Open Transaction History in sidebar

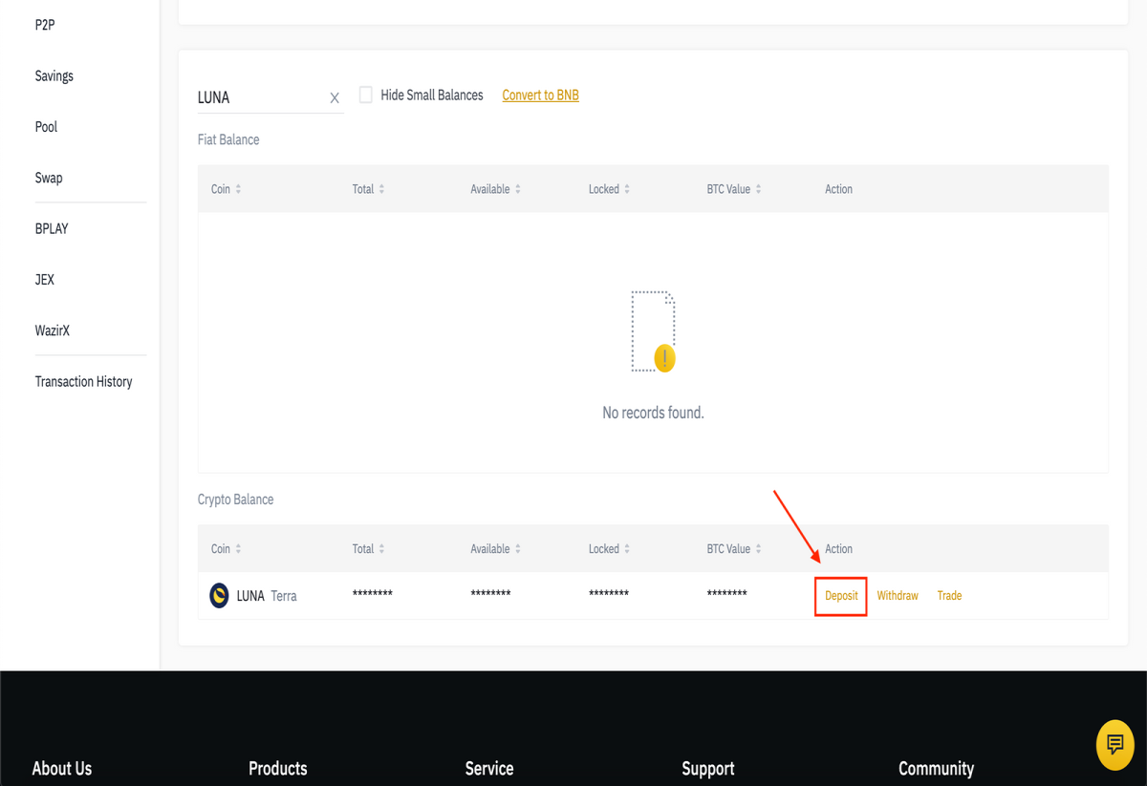pyautogui.click(x=83, y=381)
